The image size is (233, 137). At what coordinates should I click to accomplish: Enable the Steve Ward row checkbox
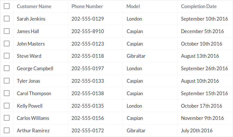click(7, 56)
